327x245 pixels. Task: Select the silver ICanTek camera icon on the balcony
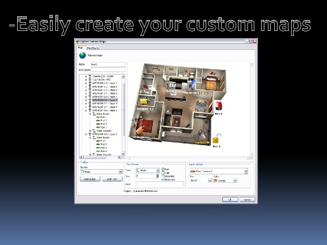click(201, 135)
